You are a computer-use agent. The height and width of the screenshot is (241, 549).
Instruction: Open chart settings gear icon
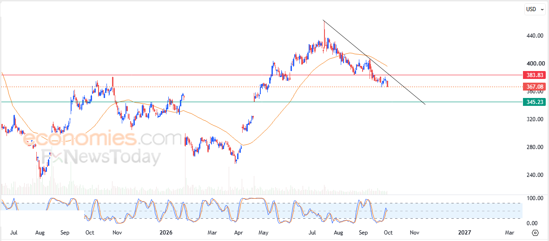click(x=535, y=233)
